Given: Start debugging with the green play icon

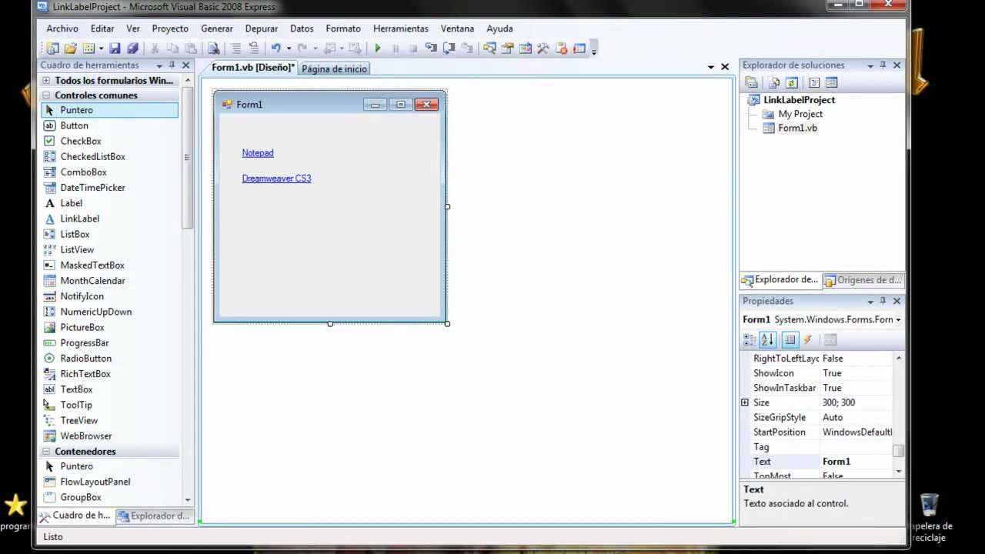Looking at the screenshot, I should point(377,48).
